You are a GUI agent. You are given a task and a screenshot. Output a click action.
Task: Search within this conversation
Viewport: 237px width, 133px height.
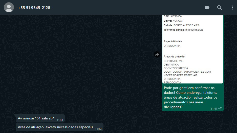[x=219, y=8]
